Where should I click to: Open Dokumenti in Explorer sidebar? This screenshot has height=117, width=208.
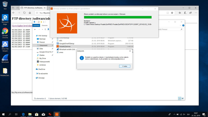click(x=43, y=45)
